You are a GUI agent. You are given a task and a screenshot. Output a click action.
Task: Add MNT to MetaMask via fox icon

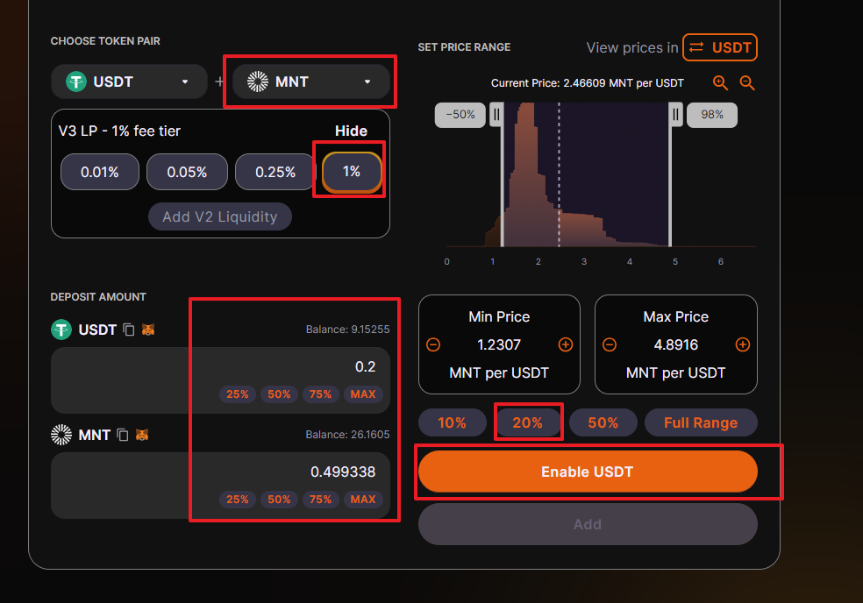pyautogui.click(x=142, y=435)
